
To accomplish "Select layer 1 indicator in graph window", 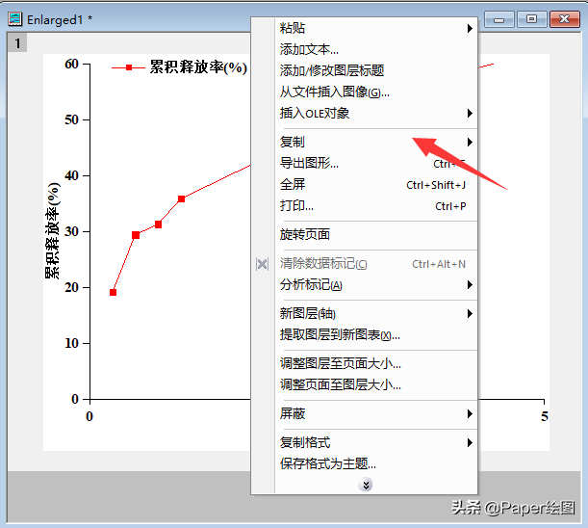I will click(17, 43).
